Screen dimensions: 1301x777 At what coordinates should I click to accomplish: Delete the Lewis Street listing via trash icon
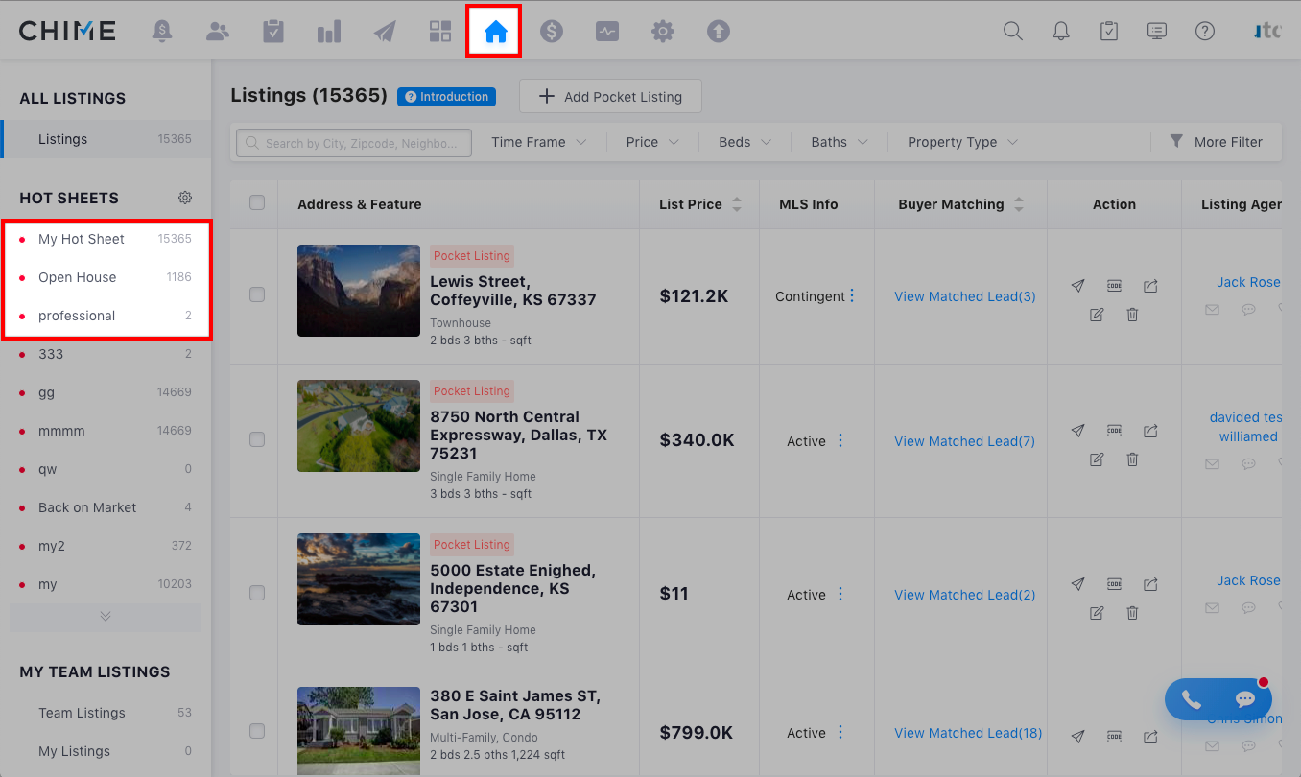1132,315
